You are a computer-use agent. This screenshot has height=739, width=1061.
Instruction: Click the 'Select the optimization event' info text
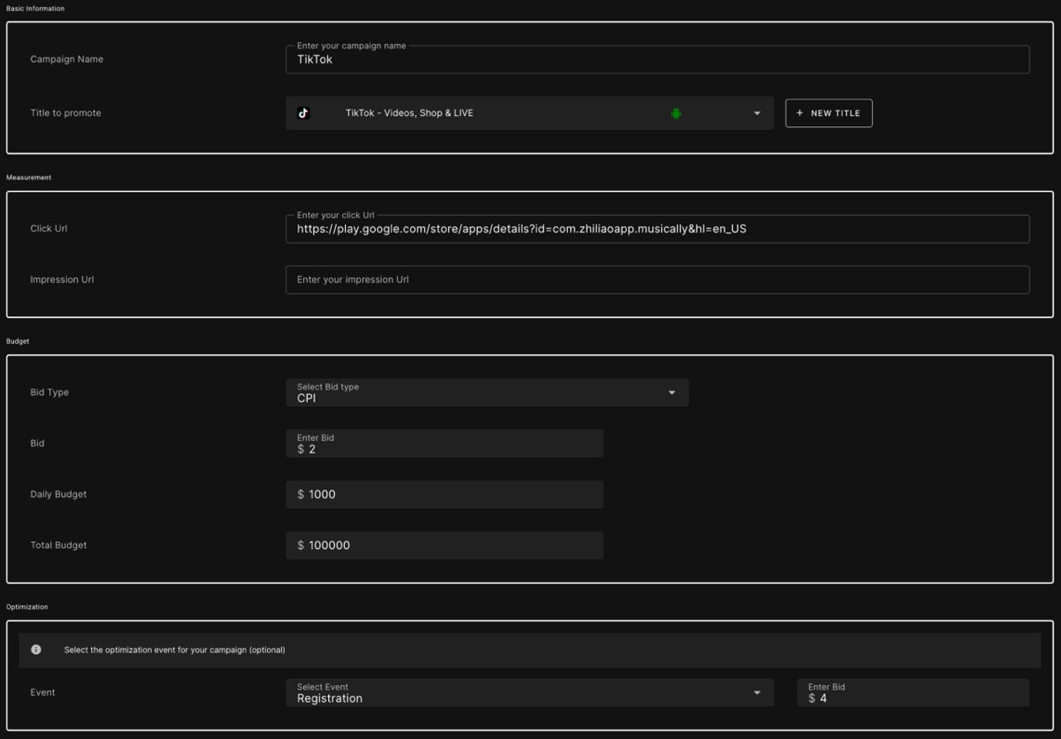174,650
